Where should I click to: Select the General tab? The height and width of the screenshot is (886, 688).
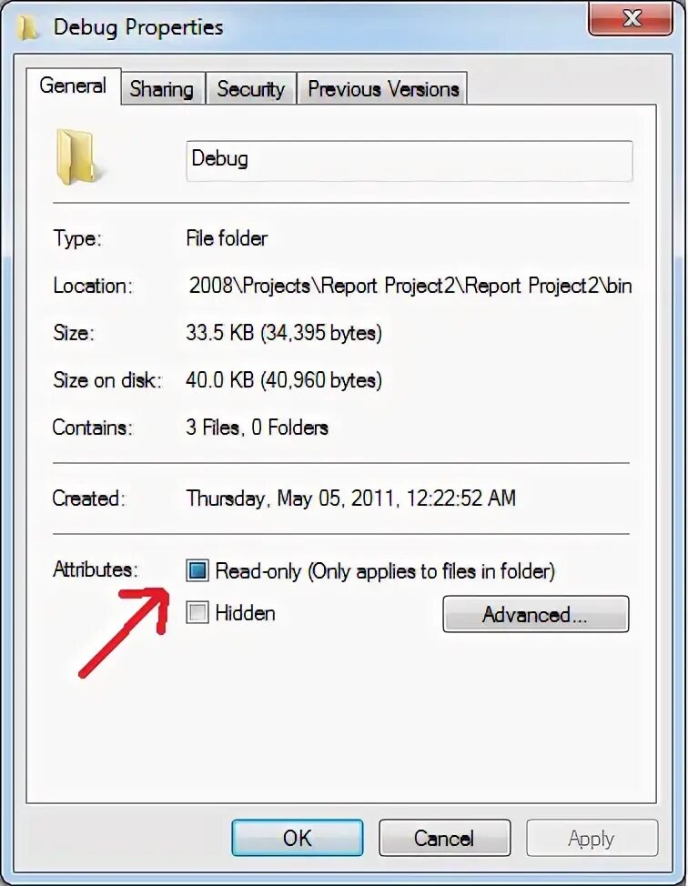(73, 86)
